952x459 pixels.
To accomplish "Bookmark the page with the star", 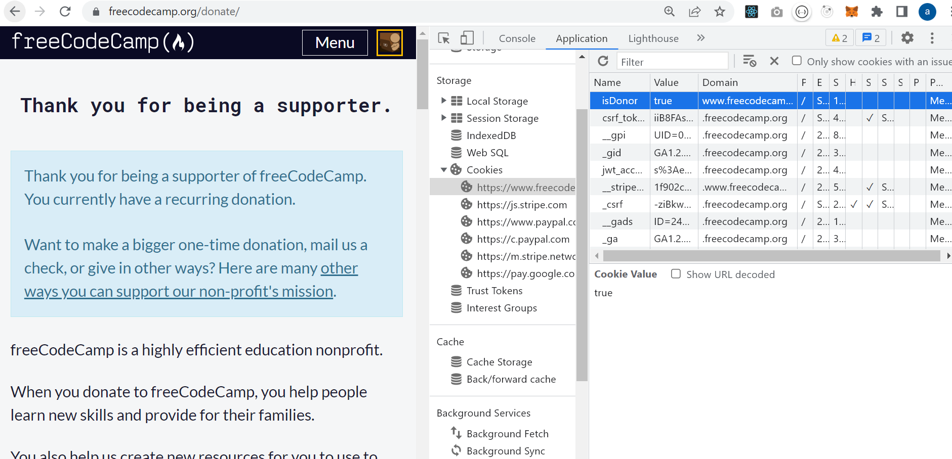I will click(x=719, y=11).
